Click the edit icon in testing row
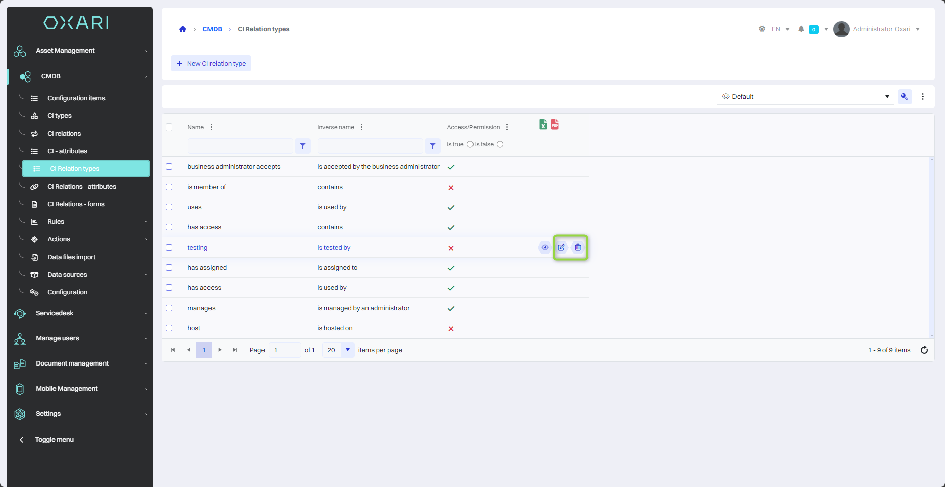945x487 pixels. 561,248
